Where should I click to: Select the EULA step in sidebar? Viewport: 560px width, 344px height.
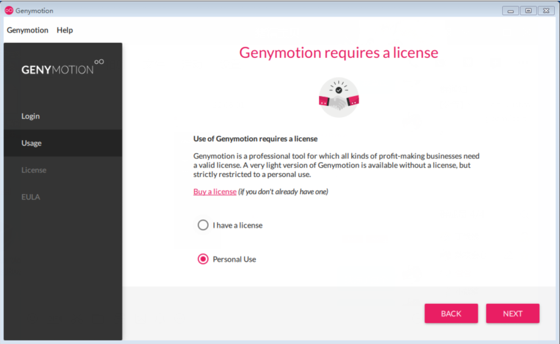click(x=63, y=197)
